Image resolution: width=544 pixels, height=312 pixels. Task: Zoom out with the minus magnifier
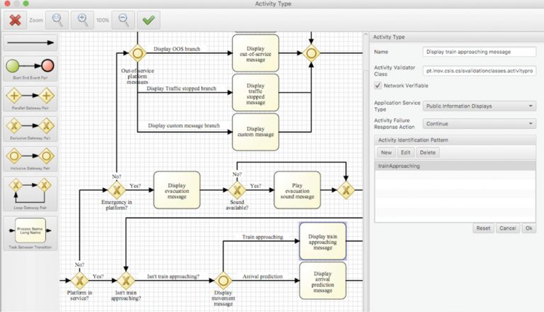click(123, 20)
